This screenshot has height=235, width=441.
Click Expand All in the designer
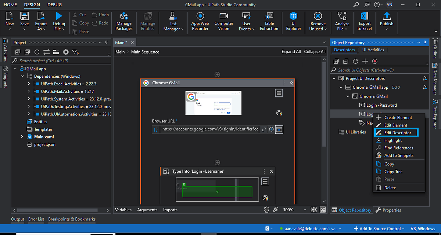[291, 52]
